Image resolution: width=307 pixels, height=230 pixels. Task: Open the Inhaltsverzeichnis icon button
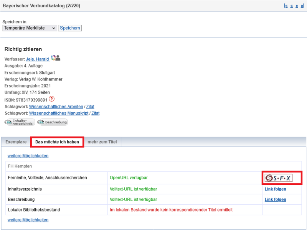[20, 122]
